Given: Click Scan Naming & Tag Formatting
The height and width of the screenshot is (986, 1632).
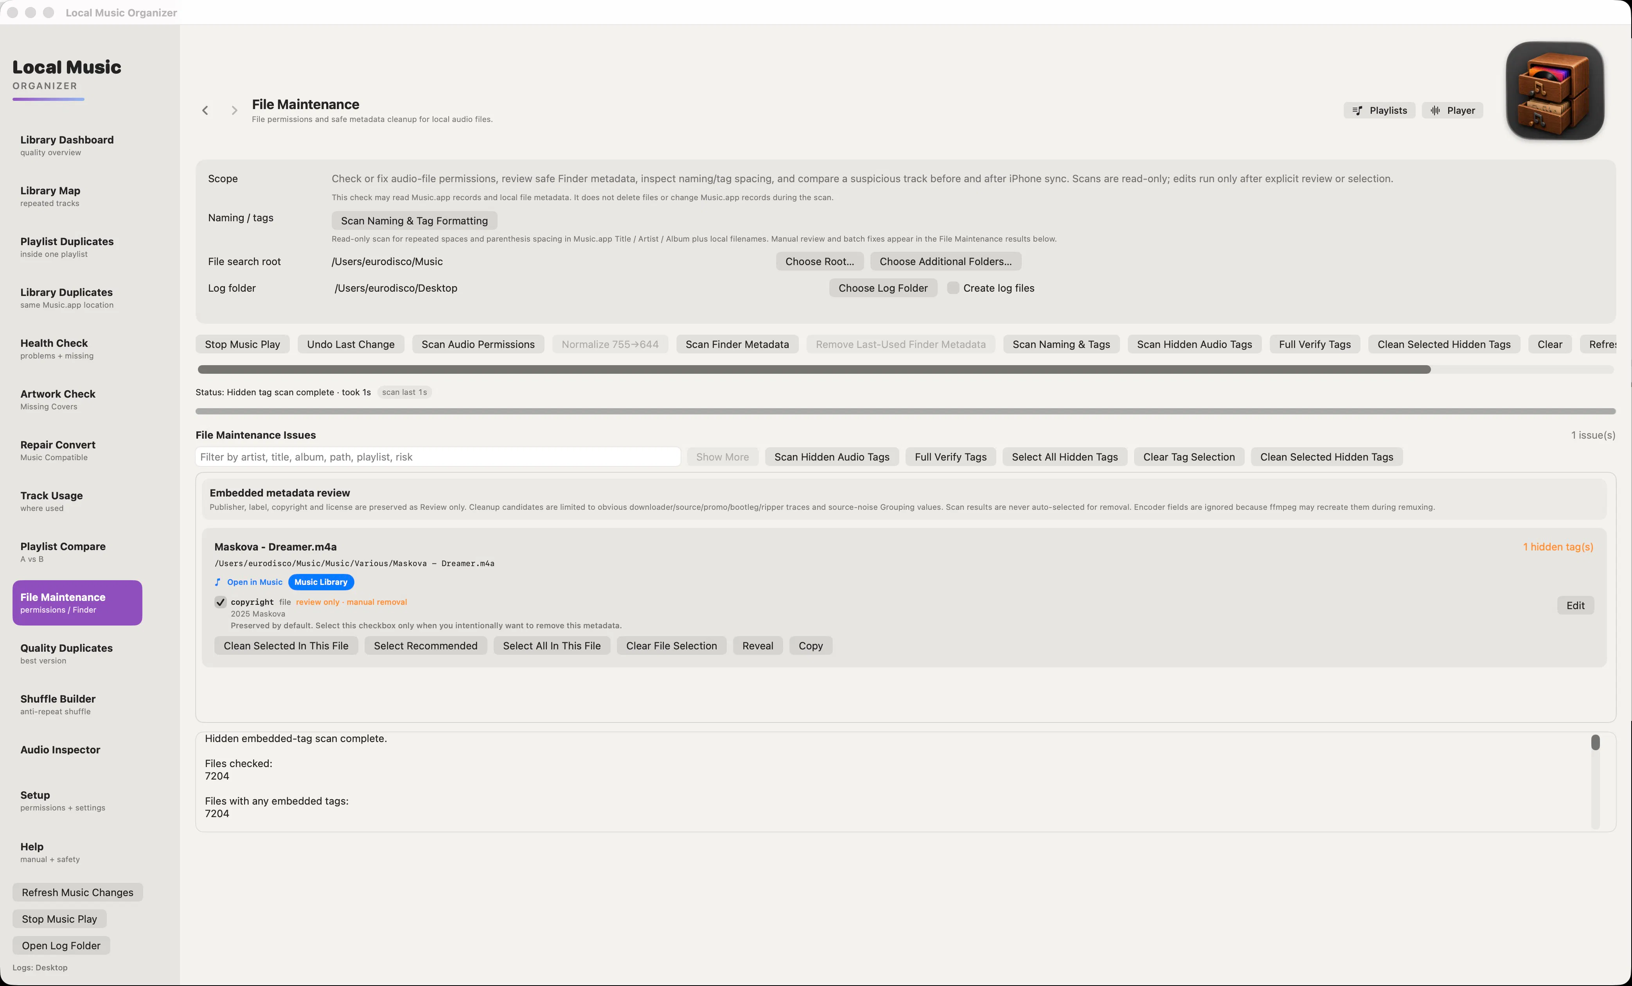Looking at the screenshot, I should point(415,221).
